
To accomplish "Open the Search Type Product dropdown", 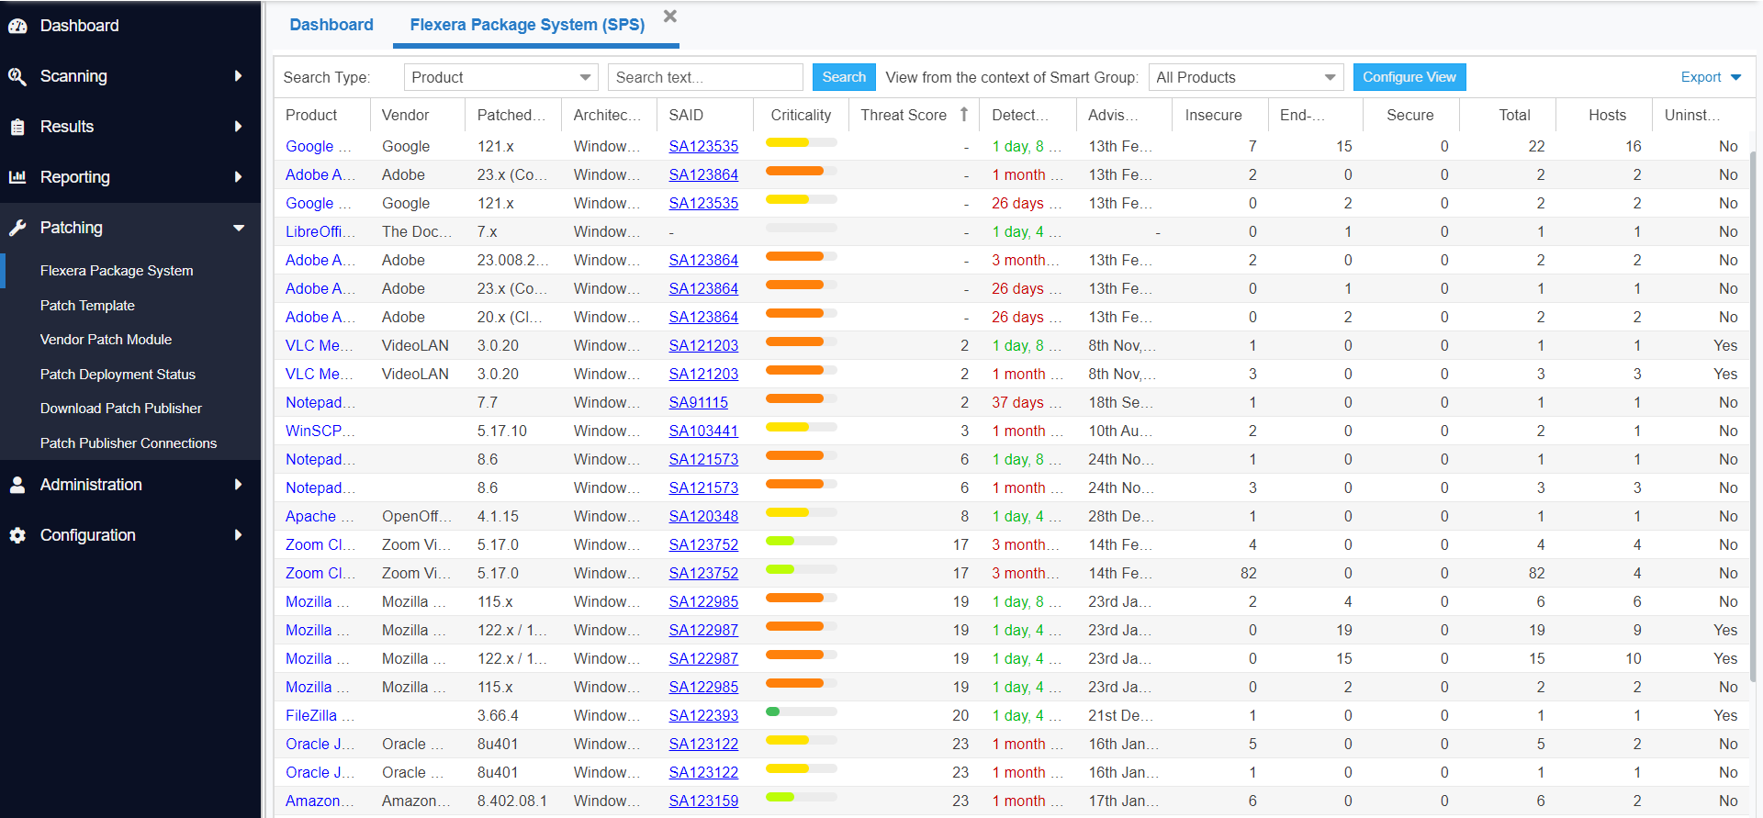I will point(500,77).
